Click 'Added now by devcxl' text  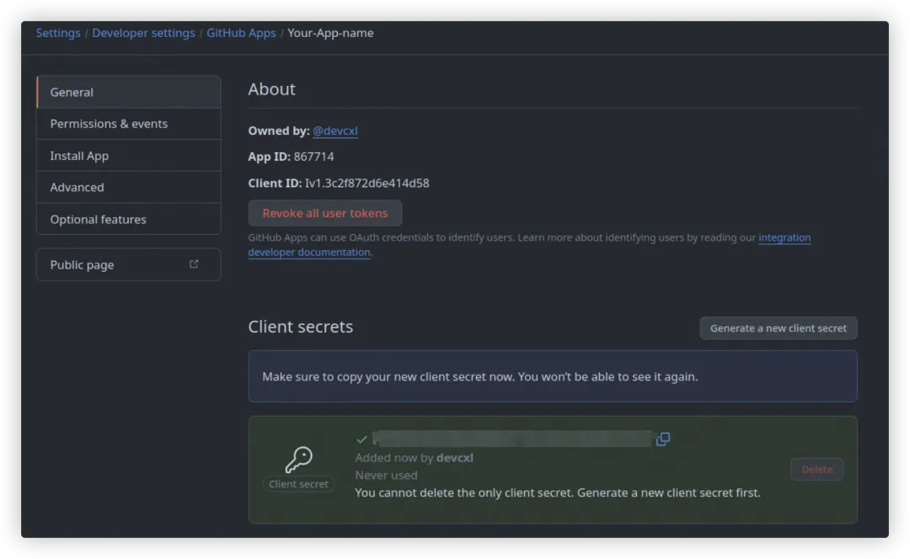(x=414, y=457)
